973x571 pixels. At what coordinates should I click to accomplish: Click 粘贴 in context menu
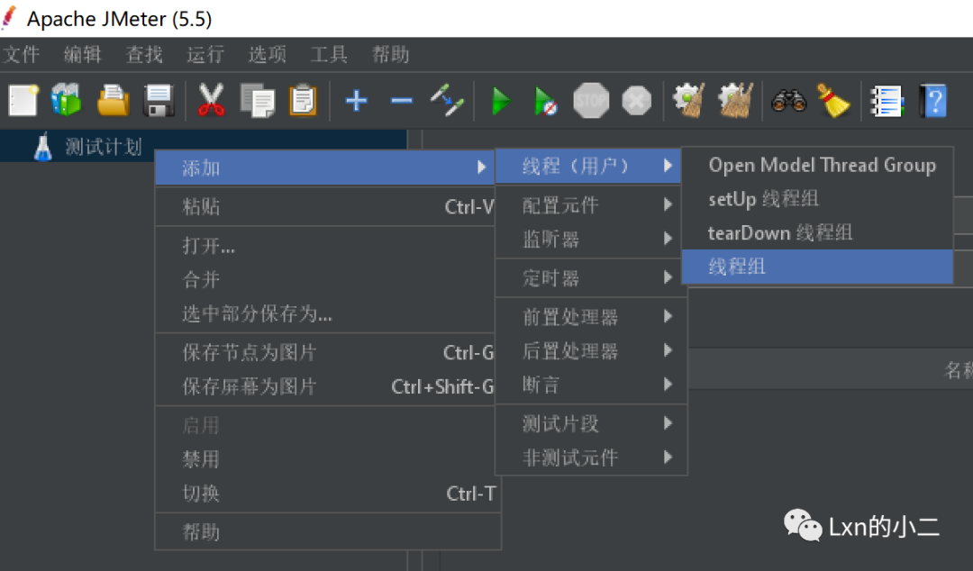[x=324, y=206]
